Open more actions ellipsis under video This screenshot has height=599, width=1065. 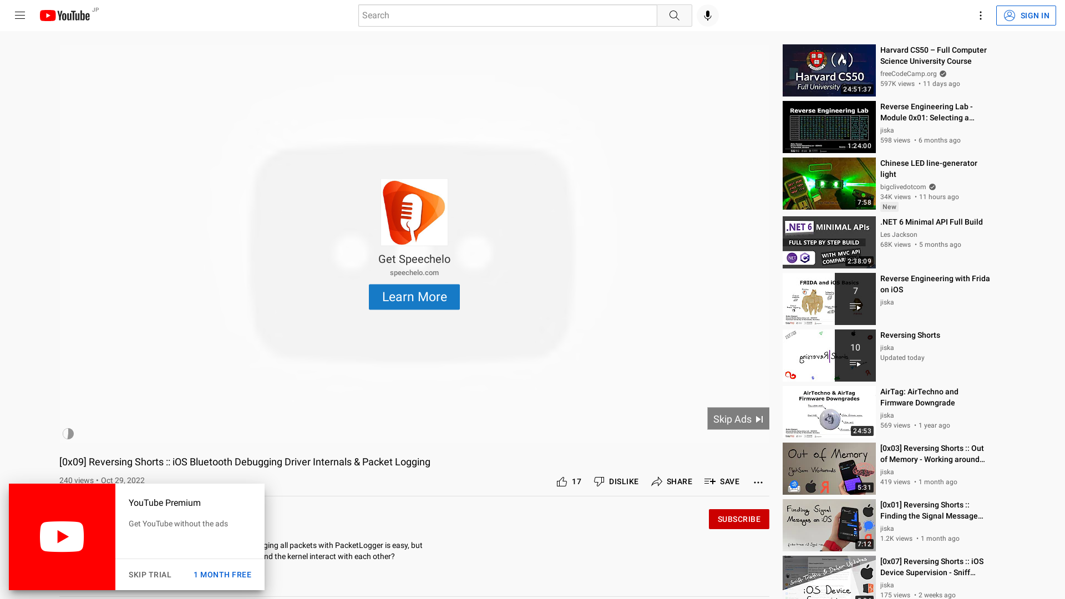pyautogui.click(x=758, y=482)
